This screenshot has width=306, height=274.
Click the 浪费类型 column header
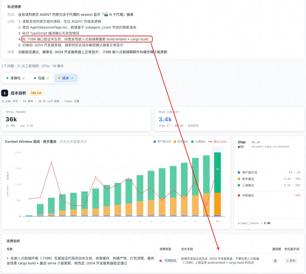tap(165, 249)
